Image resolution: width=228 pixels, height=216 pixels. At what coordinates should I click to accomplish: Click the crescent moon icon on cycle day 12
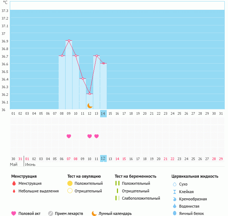click(90, 105)
